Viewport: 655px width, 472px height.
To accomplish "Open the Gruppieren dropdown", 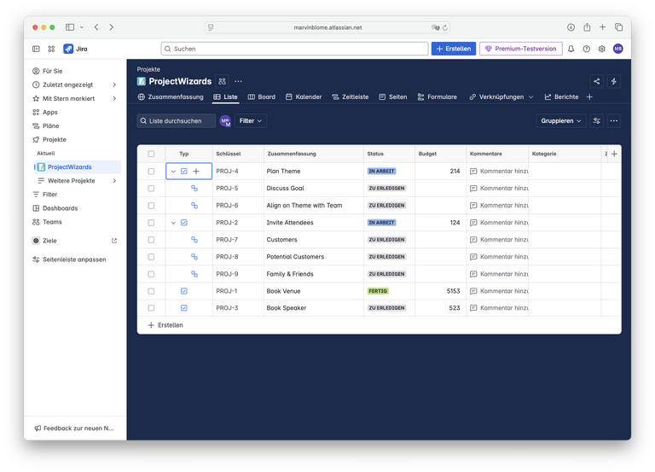I will point(561,121).
